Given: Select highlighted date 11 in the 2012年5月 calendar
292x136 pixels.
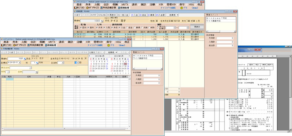Looking at the screenshot, I should tap(125, 64).
